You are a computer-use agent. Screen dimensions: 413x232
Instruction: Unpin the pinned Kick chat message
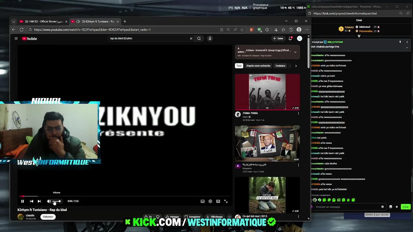pyautogui.click(x=400, y=42)
